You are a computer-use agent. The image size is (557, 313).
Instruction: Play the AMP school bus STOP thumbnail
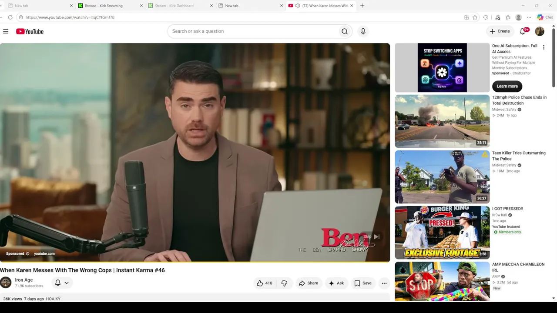click(x=442, y=281)
